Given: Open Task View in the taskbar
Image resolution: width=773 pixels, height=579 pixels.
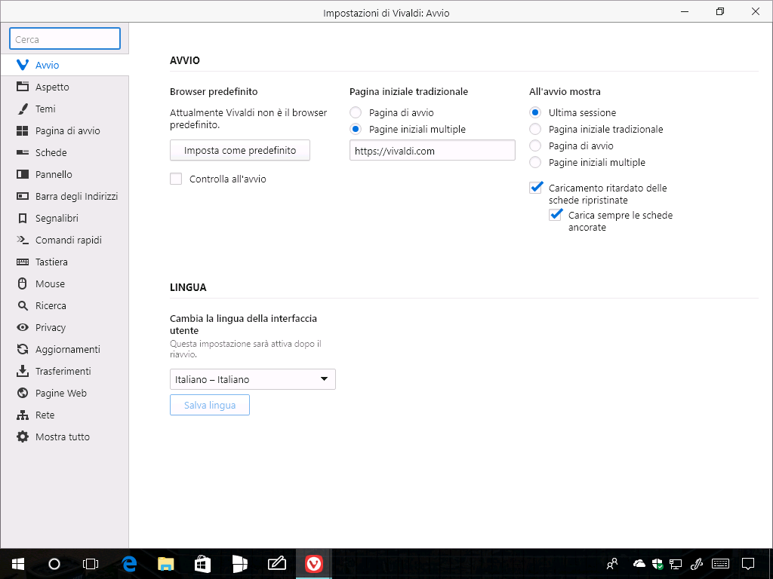Looking at the screenshot, I should click(91, 564).
